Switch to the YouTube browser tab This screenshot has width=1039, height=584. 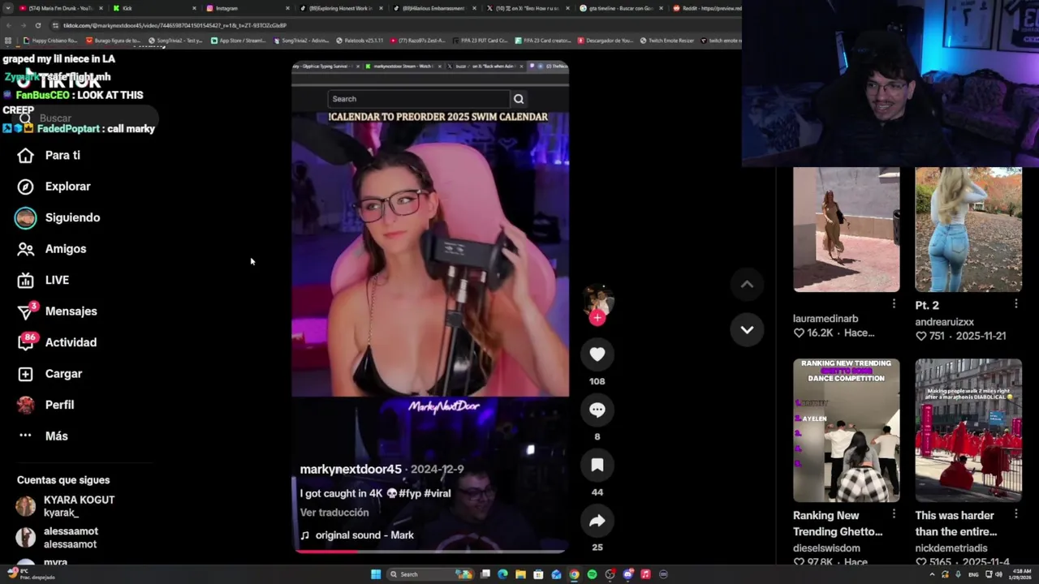coord(61,8)
